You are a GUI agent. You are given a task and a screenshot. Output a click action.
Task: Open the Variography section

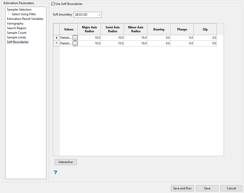[15, 23]
